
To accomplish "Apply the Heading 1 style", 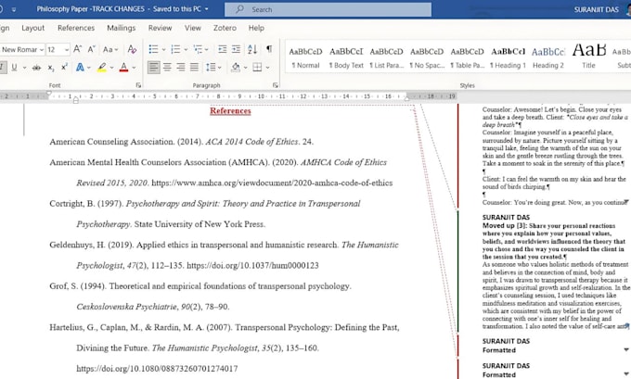I will 508,57.
